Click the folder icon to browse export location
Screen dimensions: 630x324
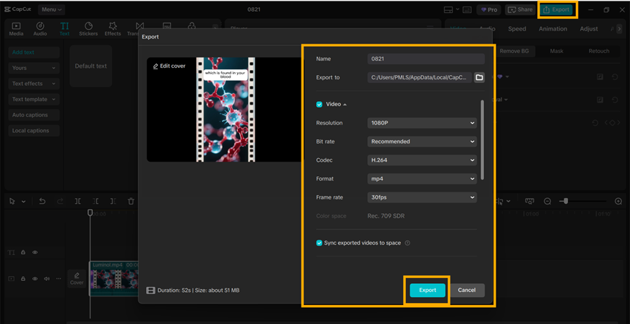coord(479,77)
